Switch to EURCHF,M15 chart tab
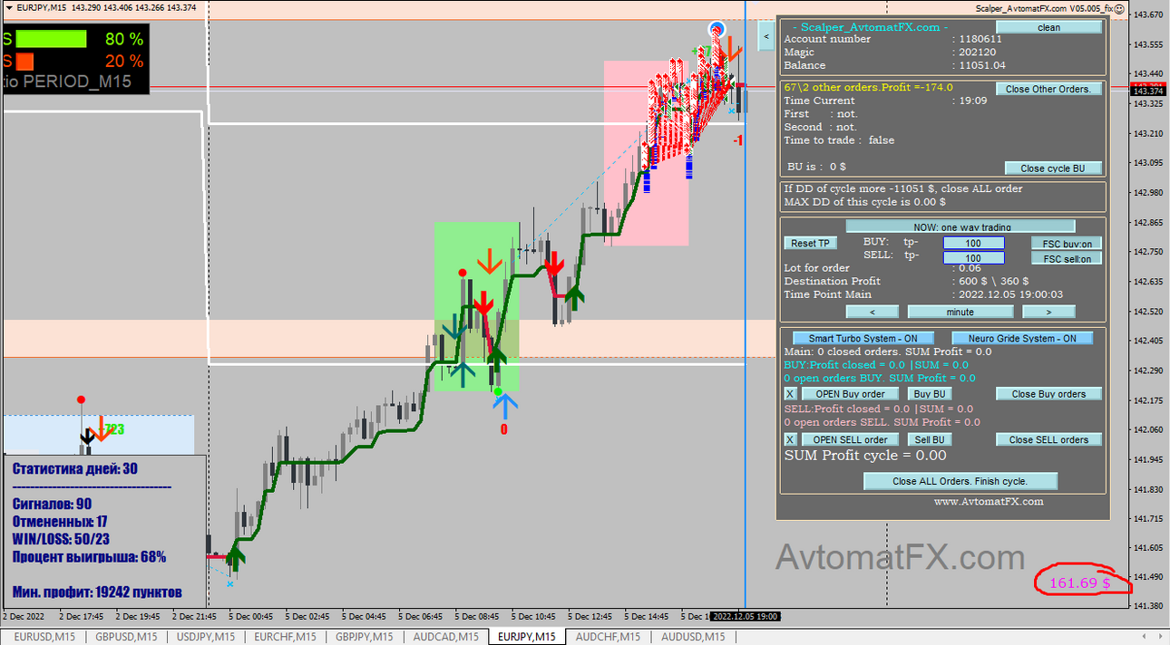The width and height of the screenshot is (1170, 645). click(x=285, y=637)
